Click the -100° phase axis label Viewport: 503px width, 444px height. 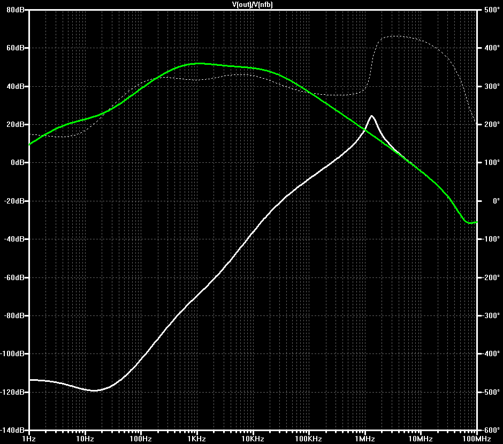492,239
